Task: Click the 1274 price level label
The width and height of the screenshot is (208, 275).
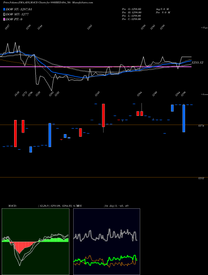Action: click(201, 126)
